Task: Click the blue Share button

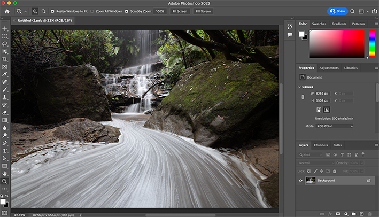Action: coord(337,10)
